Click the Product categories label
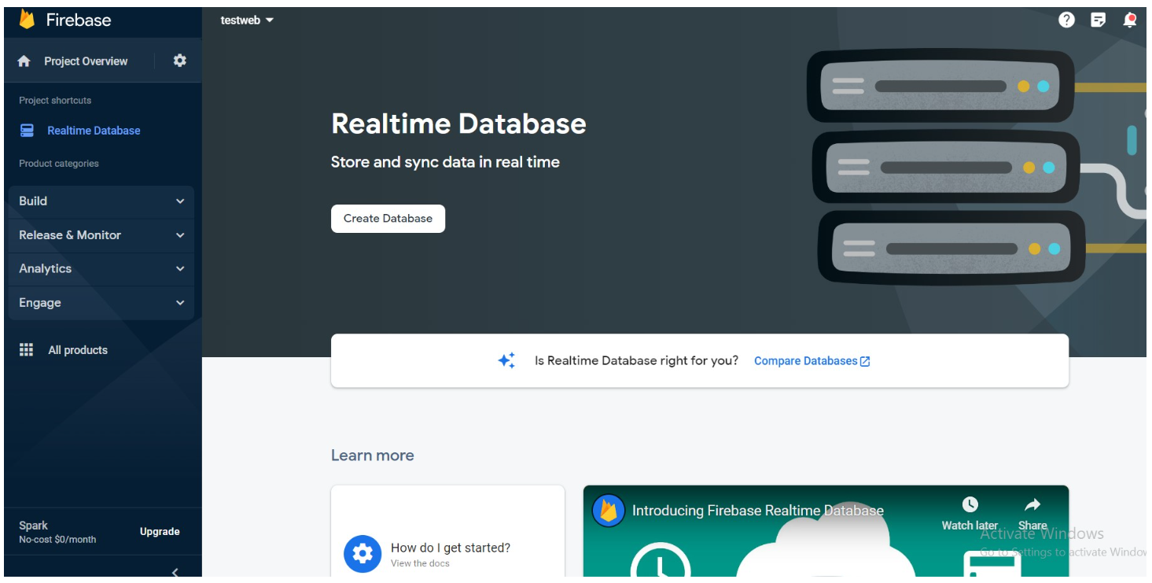Image resolution: width=1152 pixels, height=583 pixels. click(x=59, y=164)
